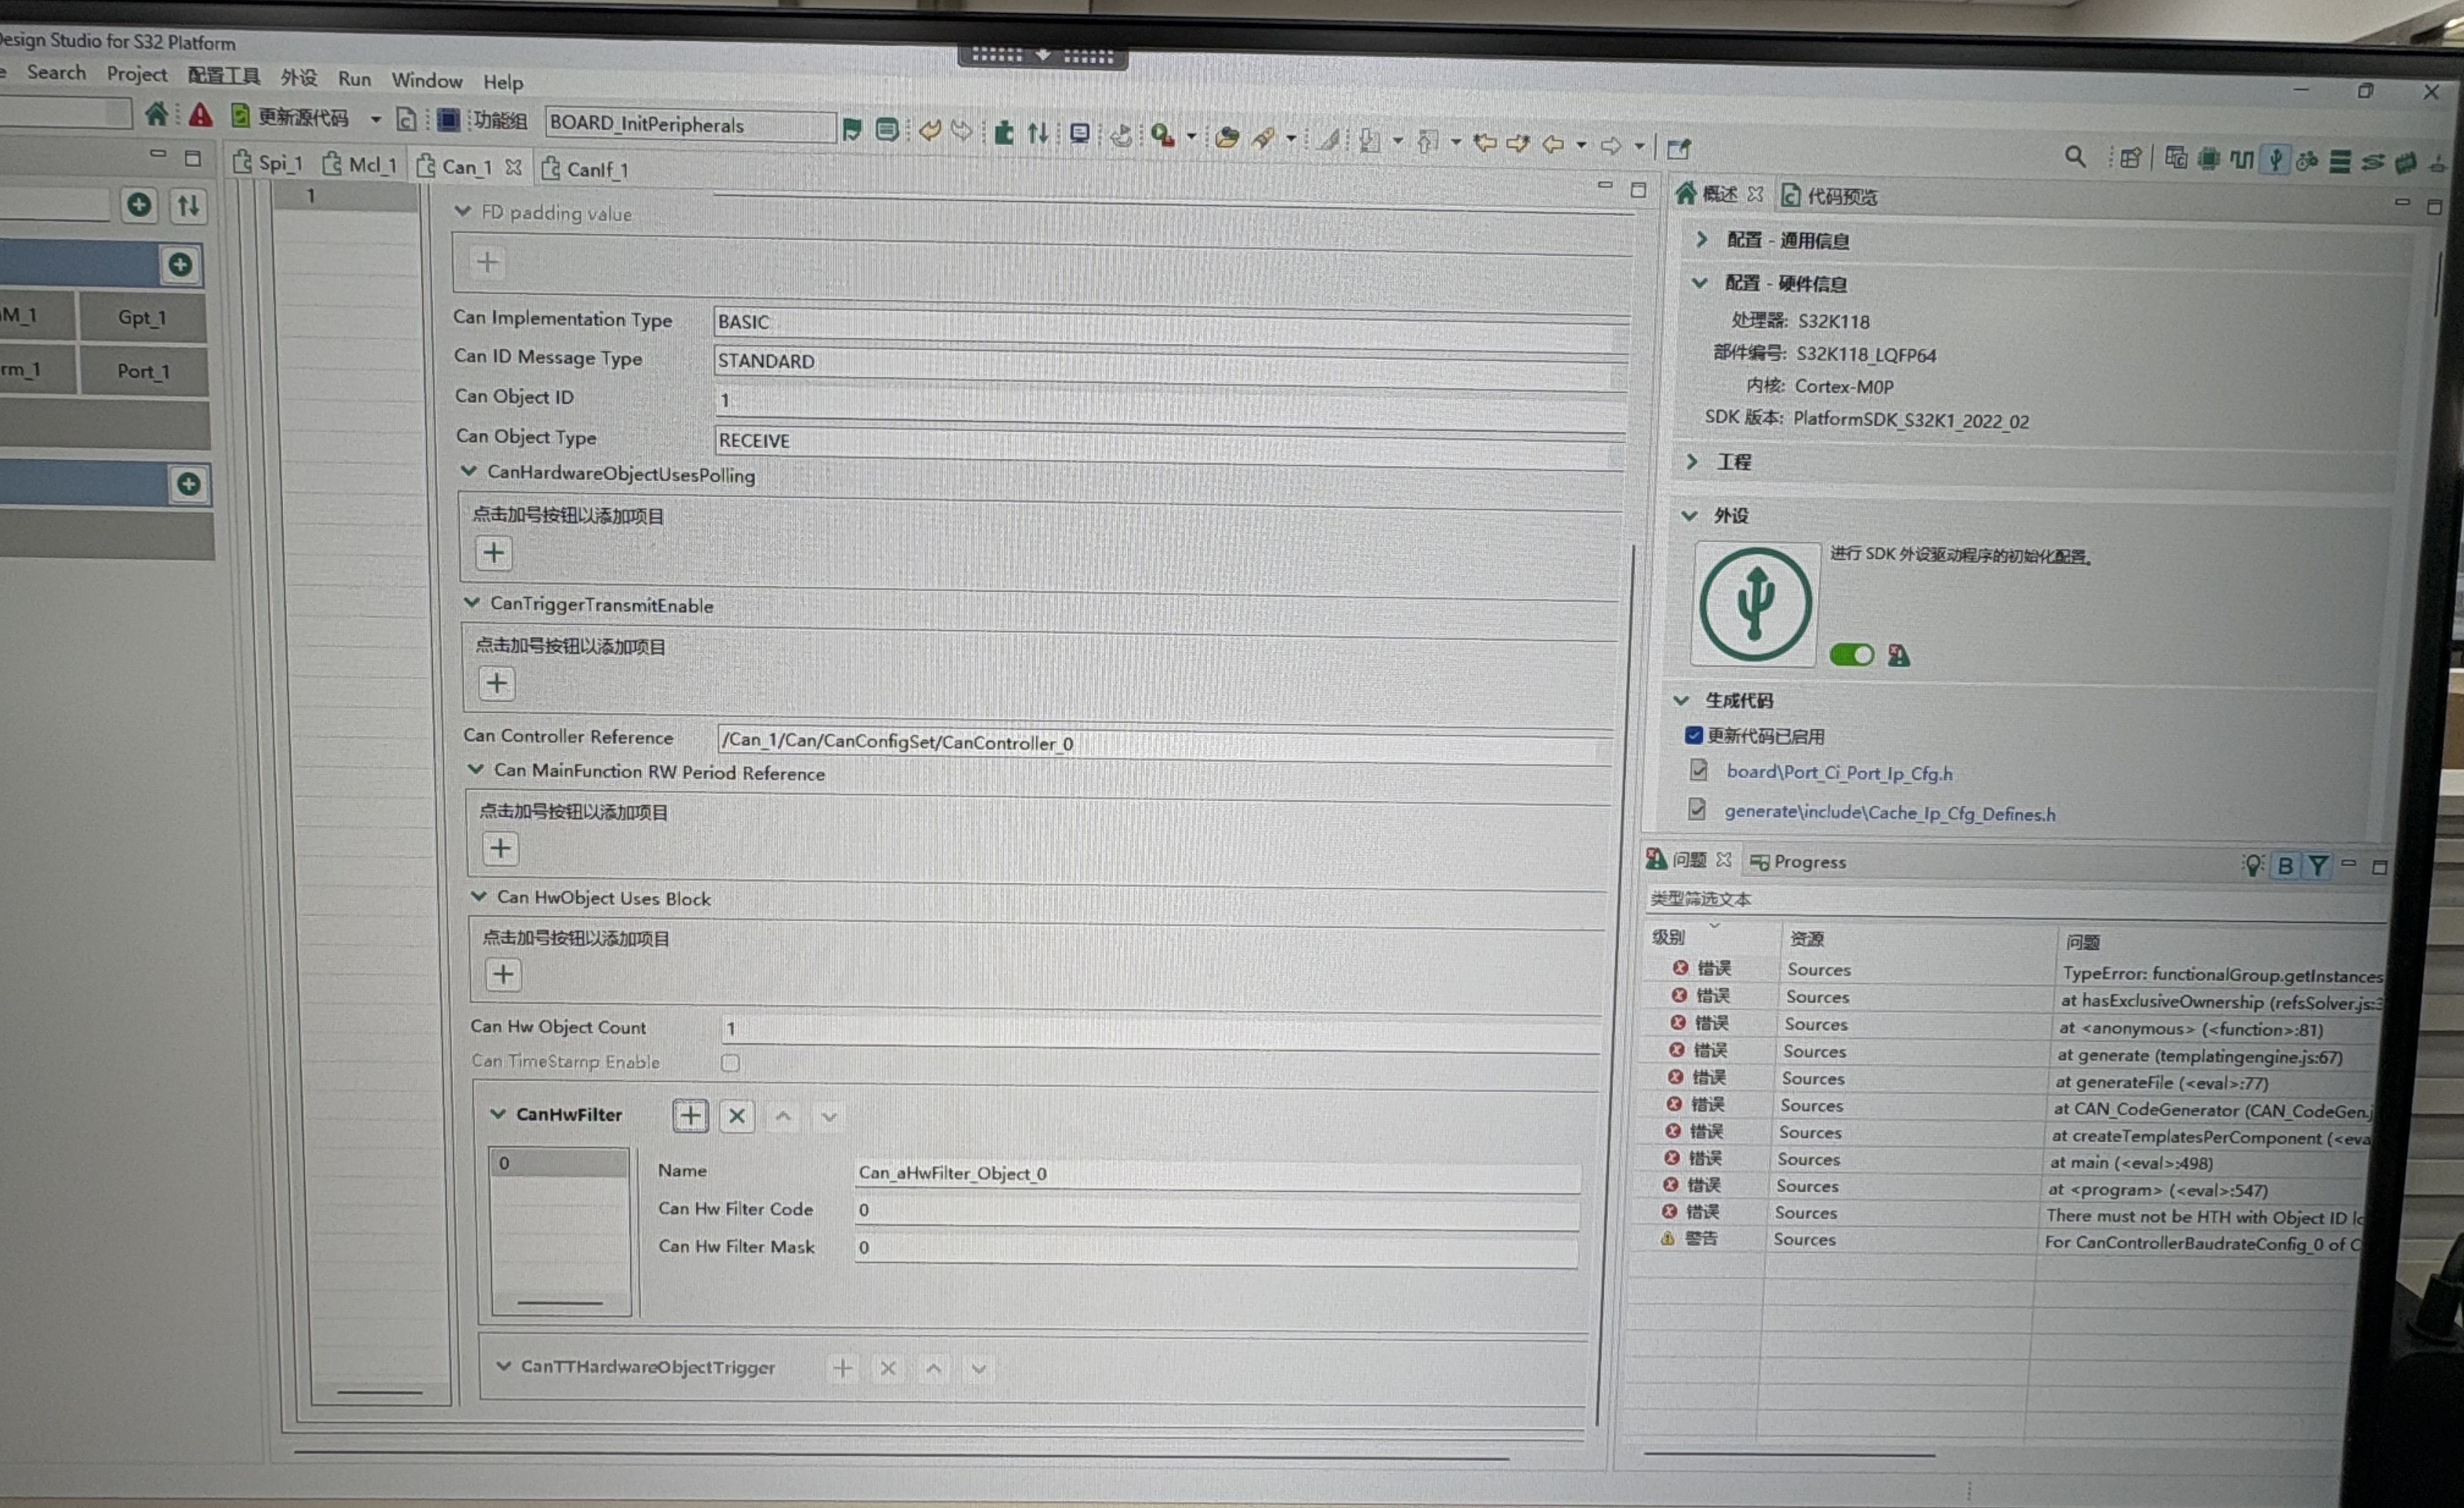Switch to the Progress tab
This screenshot has height=1508, width=2464.
click(x=1798, y=862)
